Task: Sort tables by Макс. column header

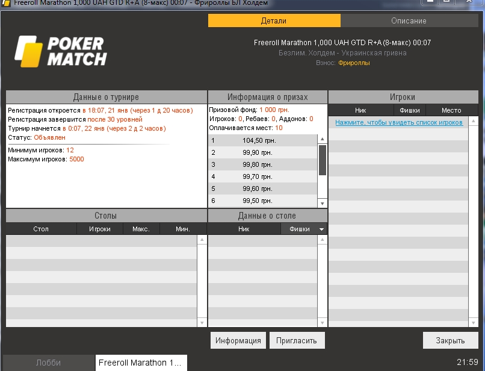Action: pos(141,229)
